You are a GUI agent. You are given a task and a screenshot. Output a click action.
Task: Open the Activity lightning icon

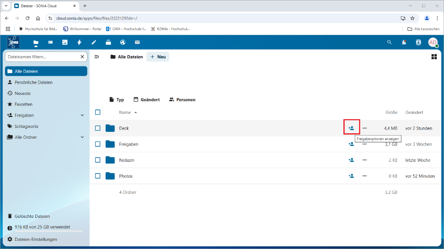pyautogui.click(x=79, y=42)
